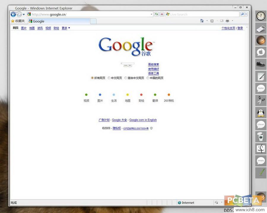Screen dimensions: 267x213
Task: Click the notepad with pen dock icon
Action: 261,76
